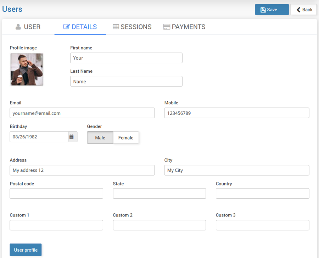Select the Male gender option
Screen dimensions: 319x258
click(100, 138)
